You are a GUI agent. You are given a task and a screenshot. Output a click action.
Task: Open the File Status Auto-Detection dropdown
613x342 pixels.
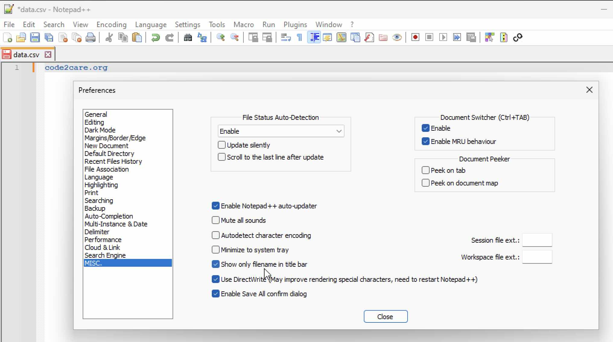(338, 131)
